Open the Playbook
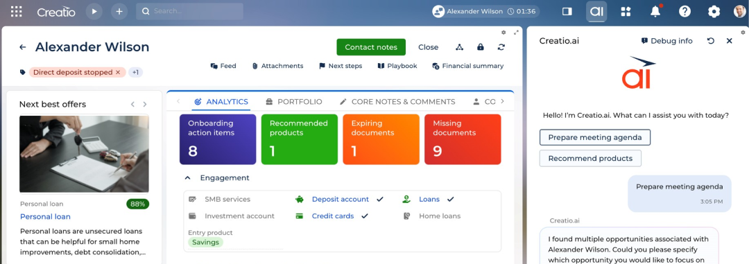This screenshot has height=264, width=749. [x=397, y=66]
